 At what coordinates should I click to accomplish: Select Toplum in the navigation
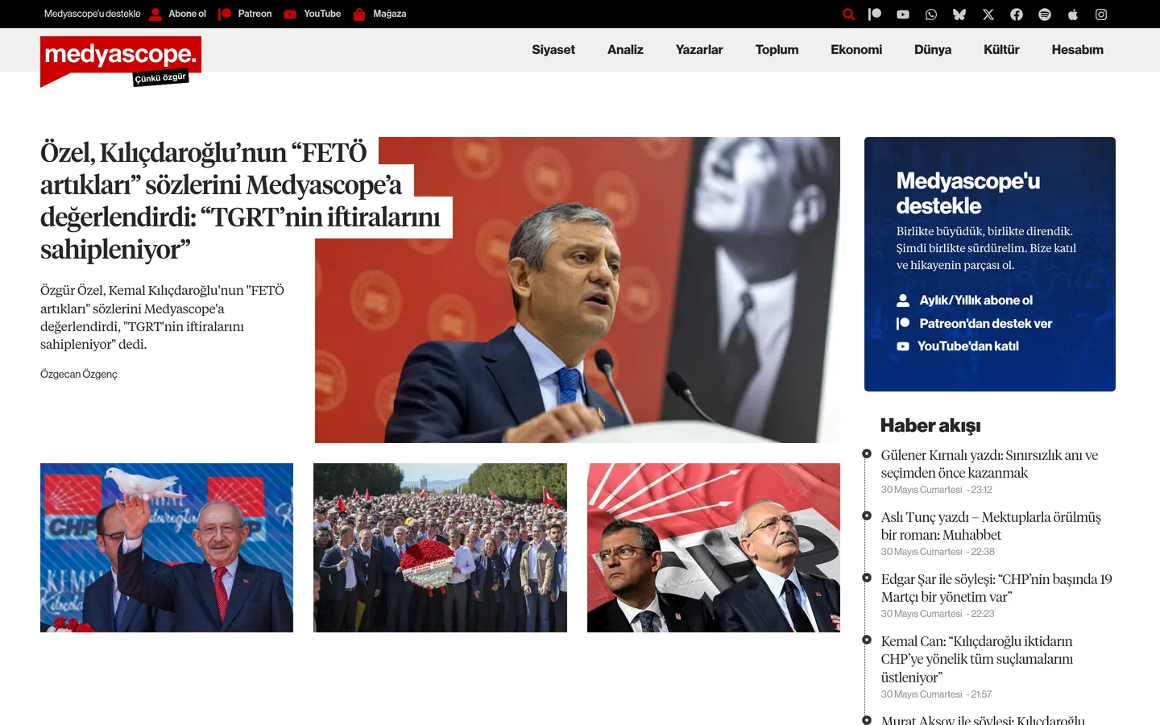(777, 50)
